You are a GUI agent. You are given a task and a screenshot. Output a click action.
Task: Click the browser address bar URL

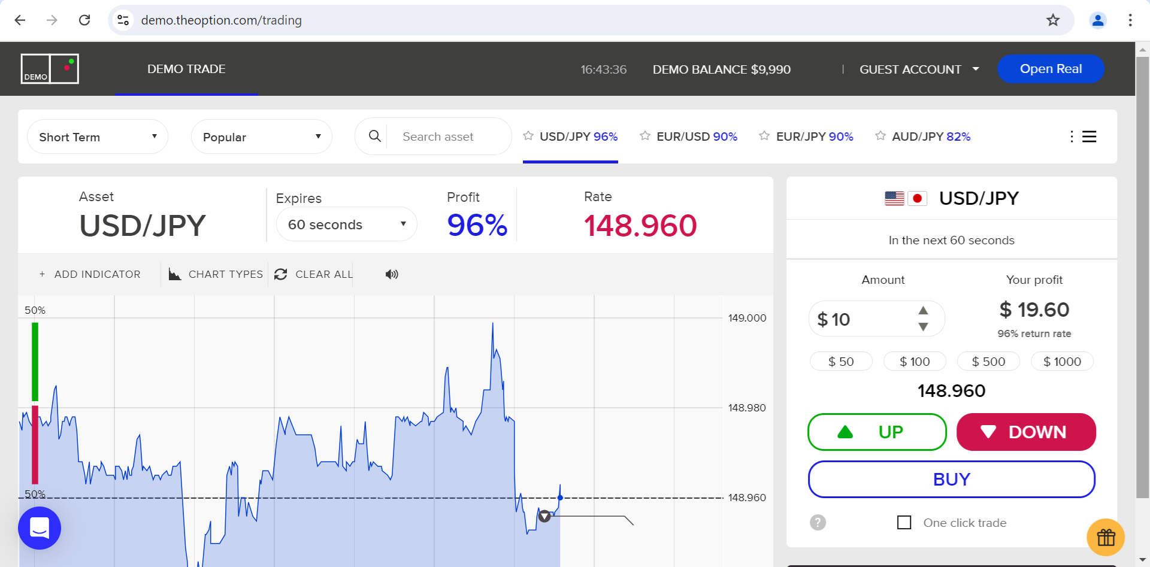[x=221, y=20]
